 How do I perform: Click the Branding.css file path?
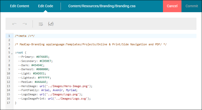(102, 6)
